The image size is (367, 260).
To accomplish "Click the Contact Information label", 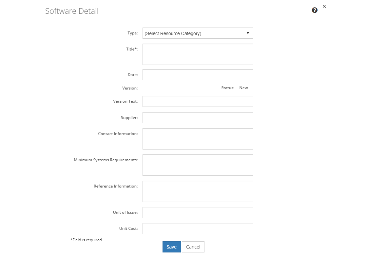I will [118, 134].
